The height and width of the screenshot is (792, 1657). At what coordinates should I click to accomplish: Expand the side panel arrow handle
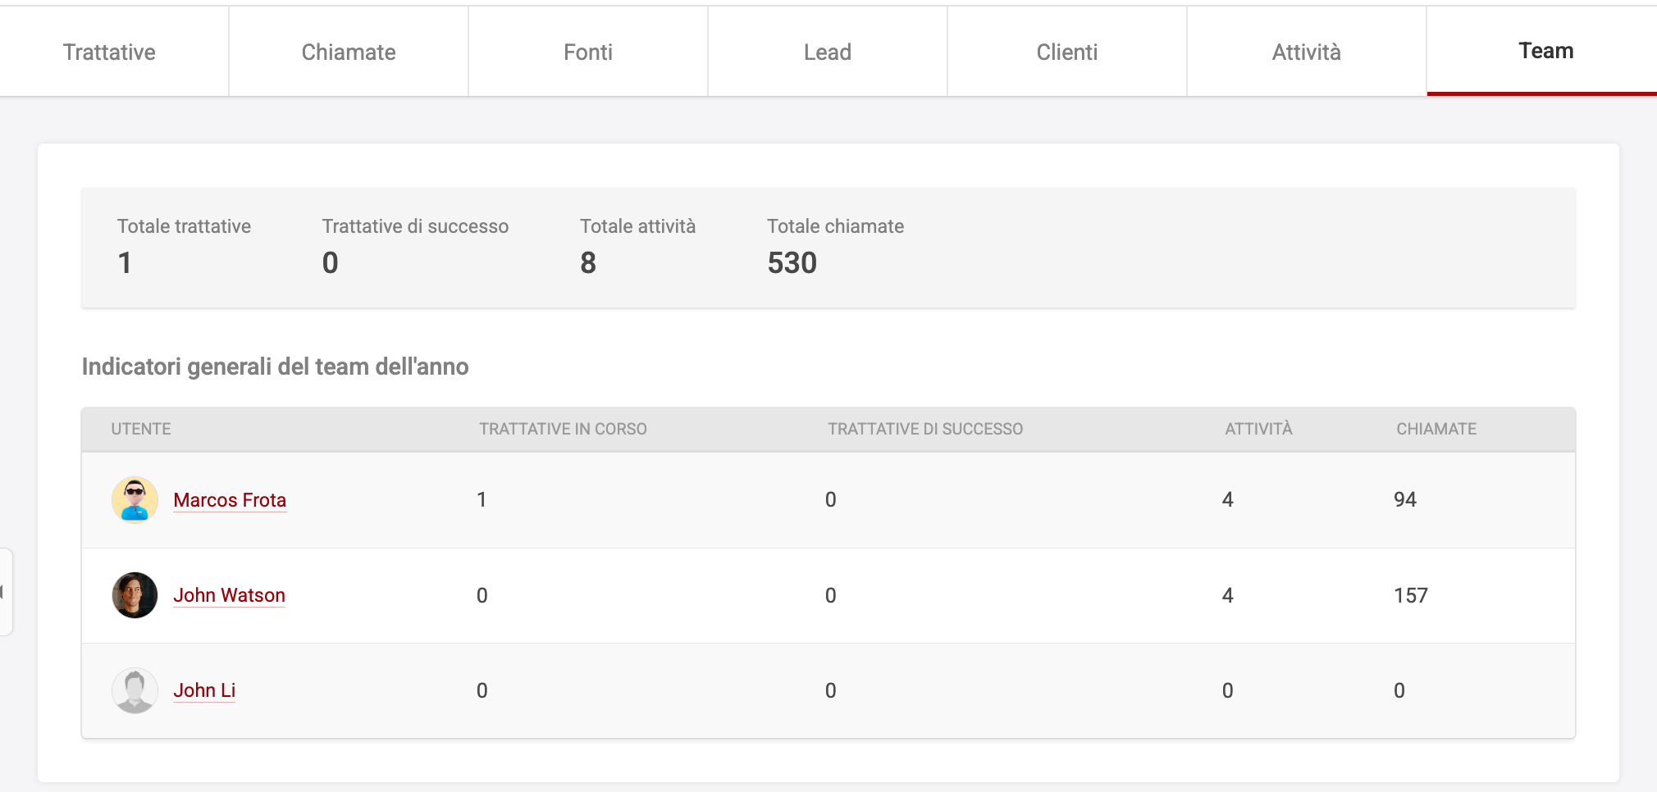click(5, 592)
